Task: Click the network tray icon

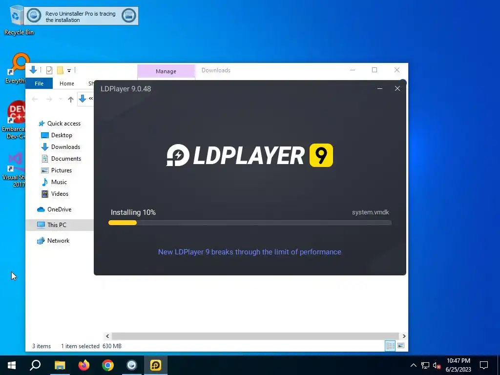Action: click(x=425, y=365)
